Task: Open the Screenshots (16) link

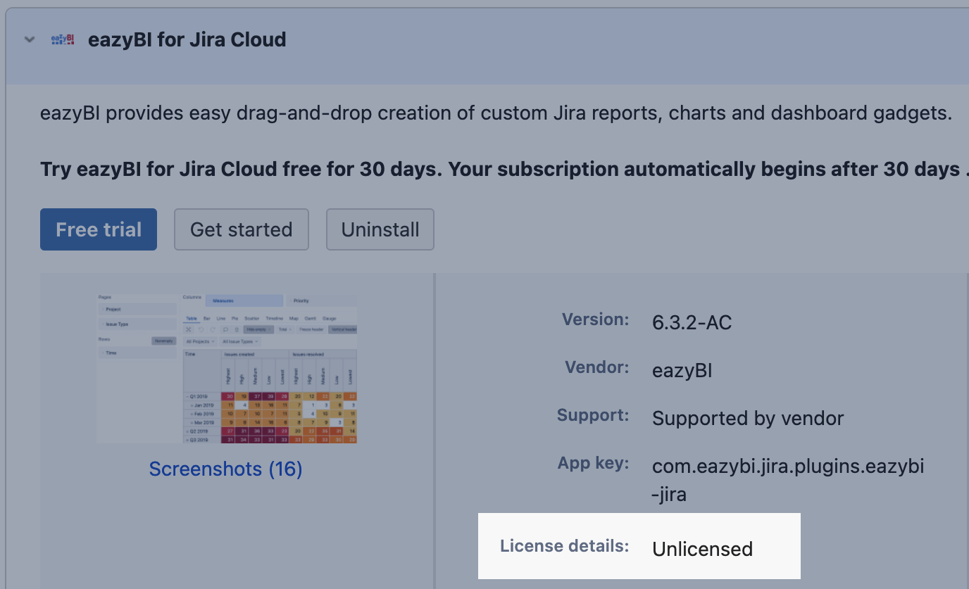Action: click(x=225, y=469)
